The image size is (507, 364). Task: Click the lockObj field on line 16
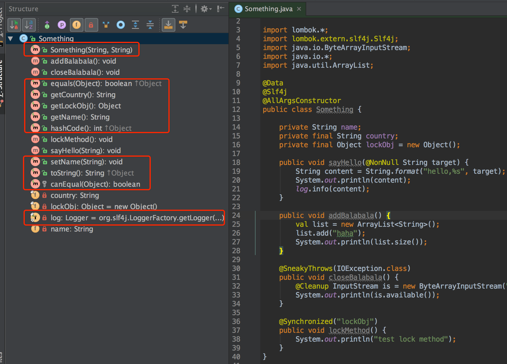click(380, 145)
